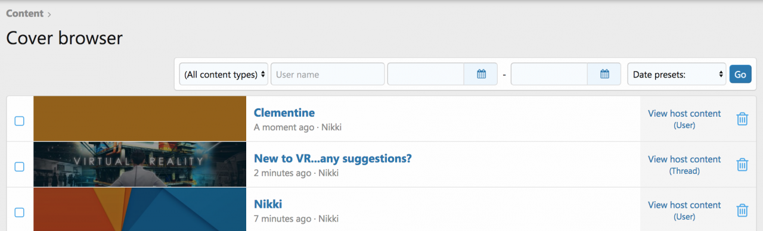Check the Nikki row checkbox
The height and width of the screenshot is (231, 763).
point(19,213)
